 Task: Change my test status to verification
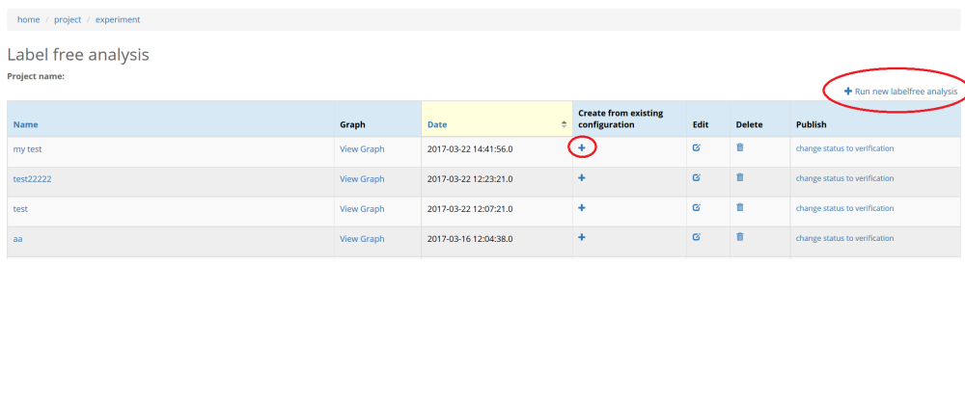[x=844, y=148]
